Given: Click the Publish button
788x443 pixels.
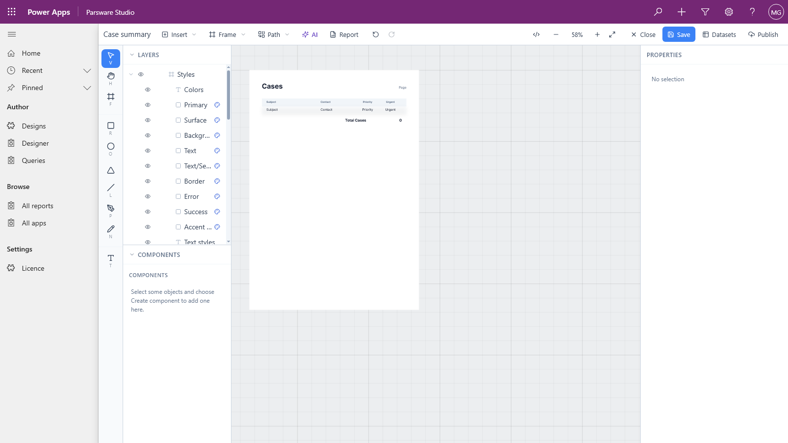Looking at the screenshot, I should point(763,34).
